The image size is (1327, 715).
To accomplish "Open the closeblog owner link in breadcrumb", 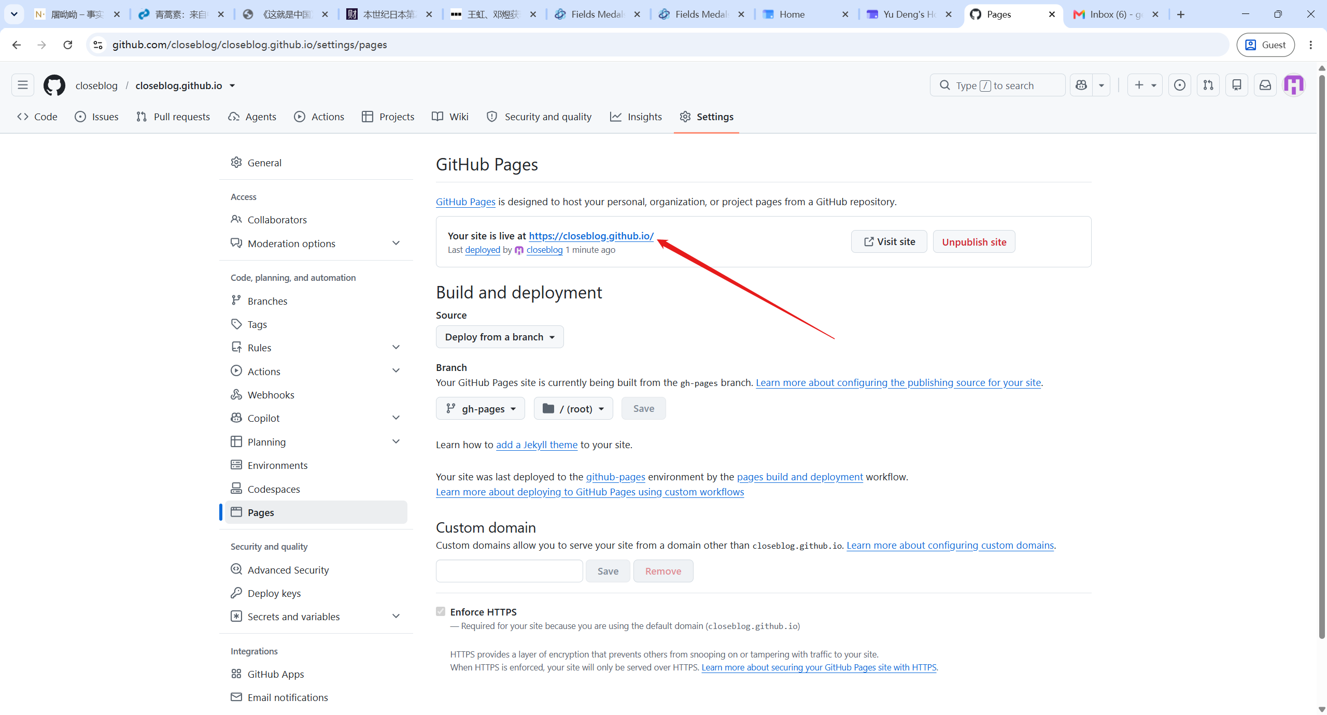I will coord(96,85).
